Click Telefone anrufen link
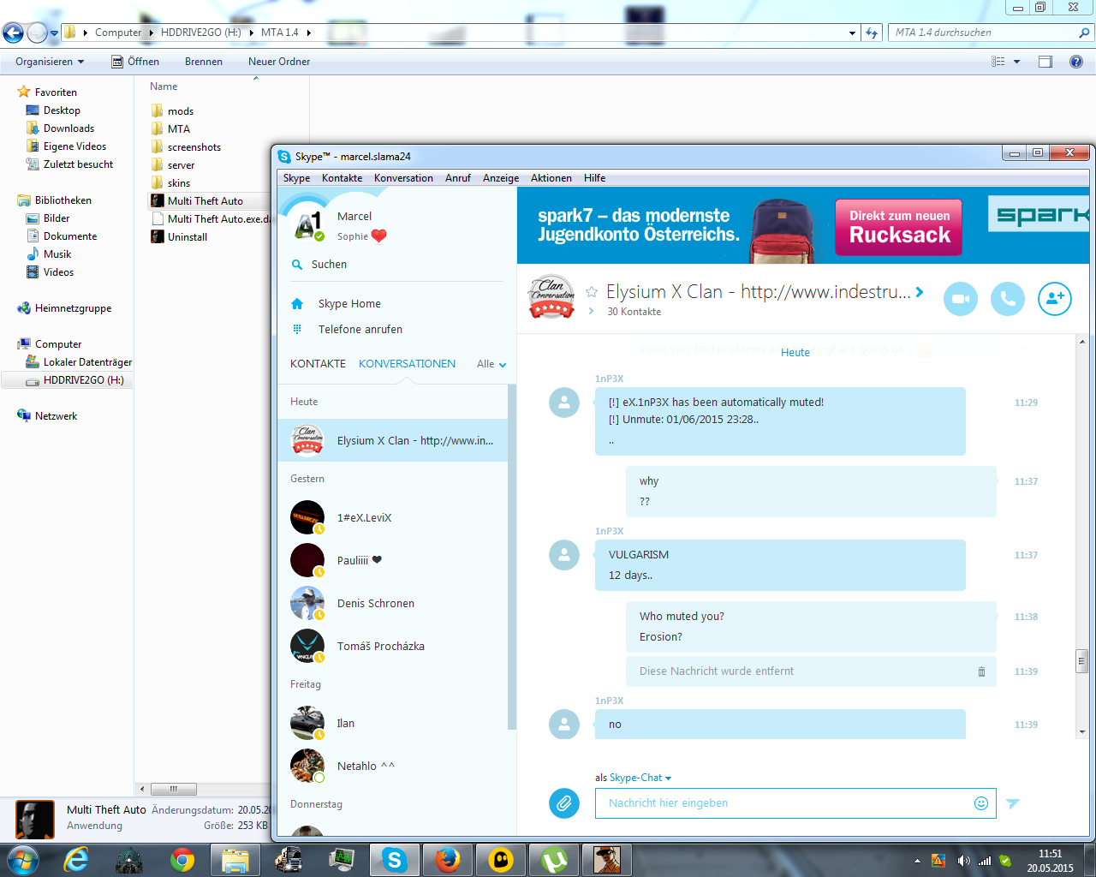This screenshot has height=877, width=1096. [360, 330]
